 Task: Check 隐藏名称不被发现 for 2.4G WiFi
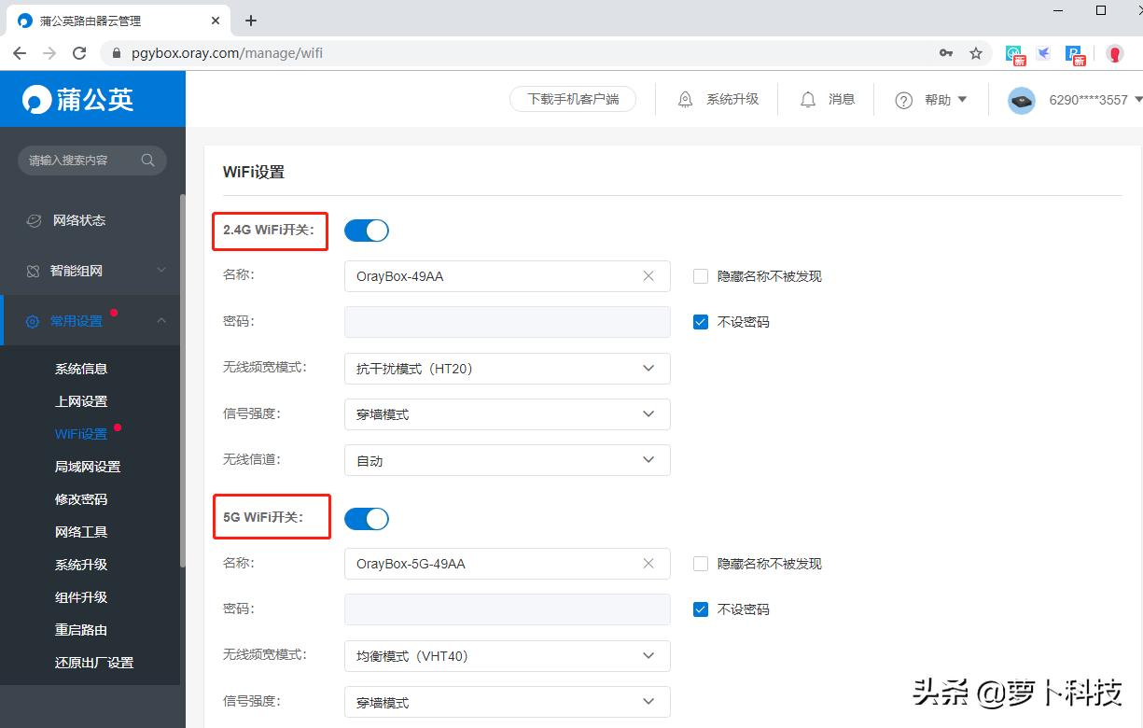(700, 275)
